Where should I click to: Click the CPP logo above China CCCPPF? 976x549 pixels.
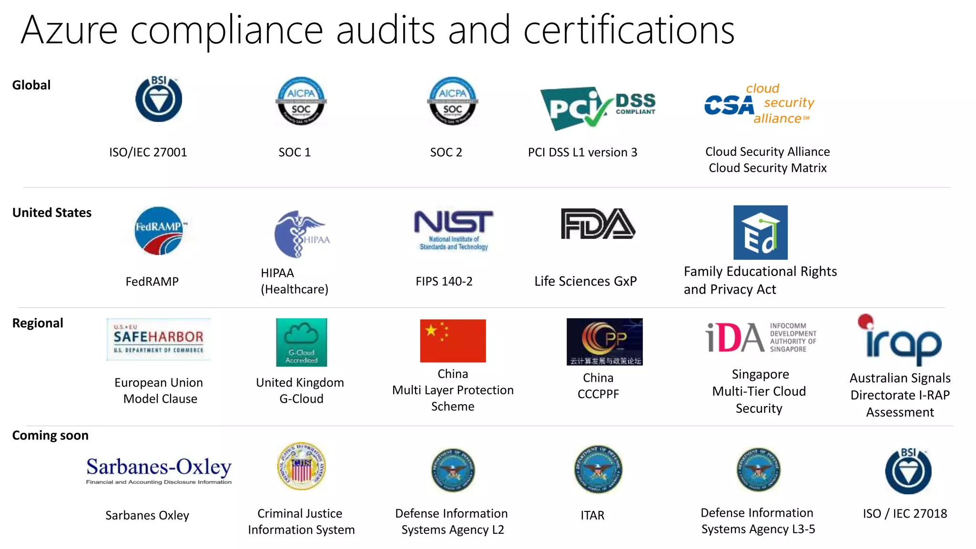coord(604,342)
